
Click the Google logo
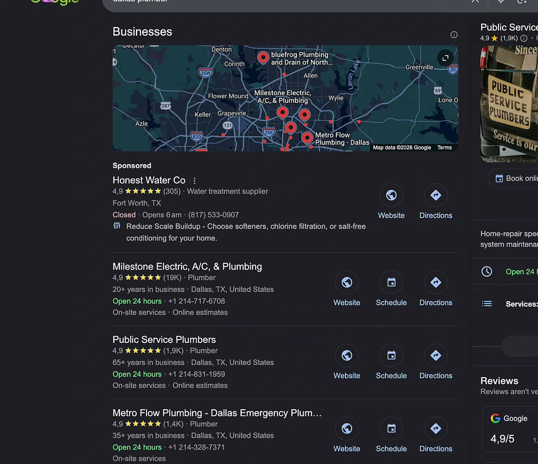pos(55,2)
